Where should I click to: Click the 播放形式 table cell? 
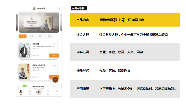(x=83, y=70)
